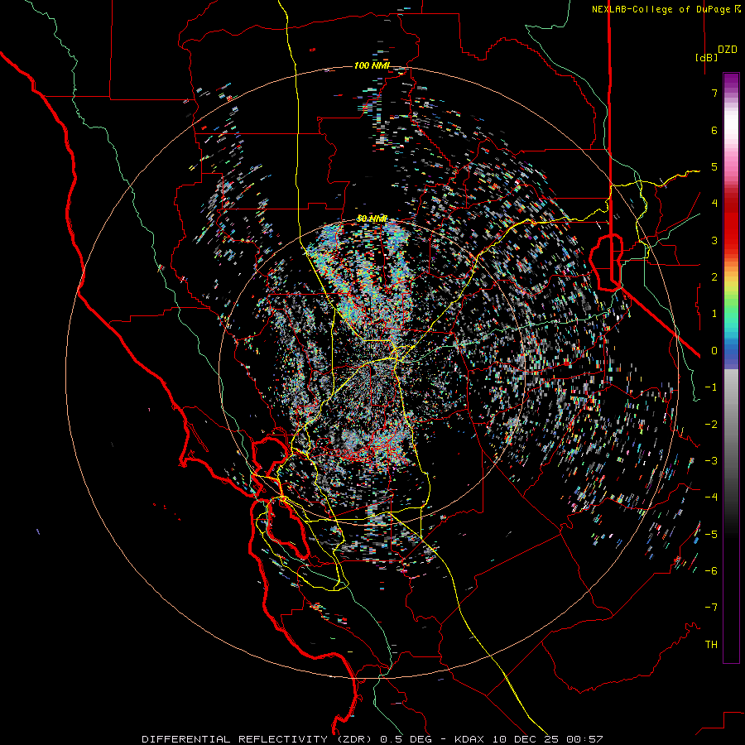Image resolution: width=745 pixels, height=745 pixels.
Task: Click the 1 dB value on color scale
Action: click(x=714, y=314)
